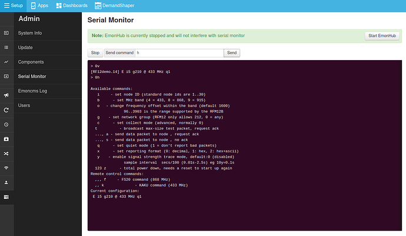Click Send to submit the command
The height and width of the screenshot is (236, 406).
(x=232, y=53)
